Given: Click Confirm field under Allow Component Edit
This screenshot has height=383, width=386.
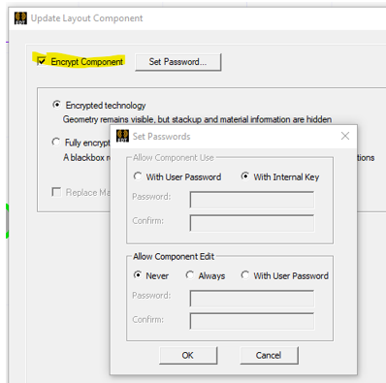Looking at the screenshot, I should [x=252, y=321].
